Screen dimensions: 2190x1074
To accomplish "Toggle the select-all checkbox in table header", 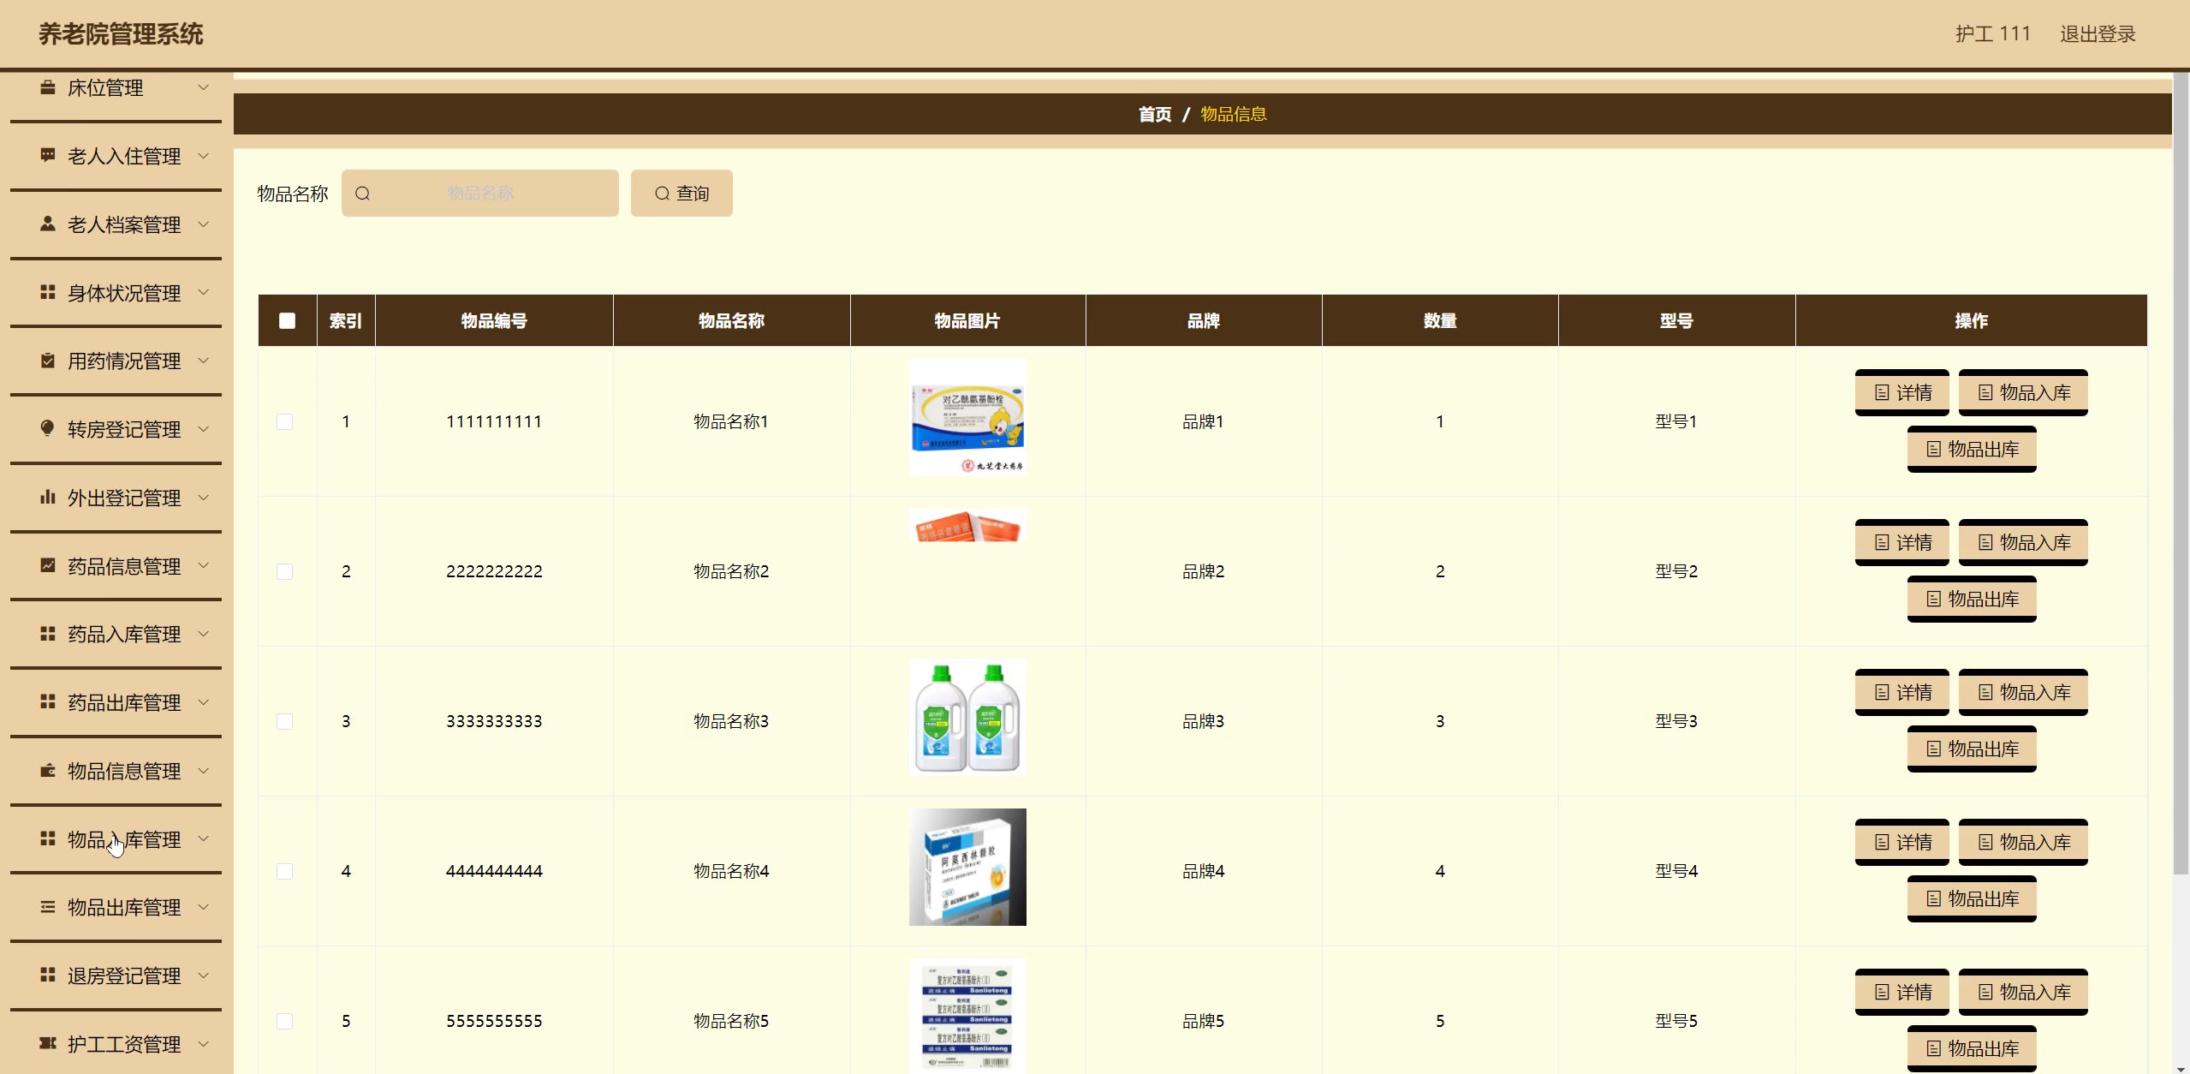I will pyautogui.click(x=287, y=320).
